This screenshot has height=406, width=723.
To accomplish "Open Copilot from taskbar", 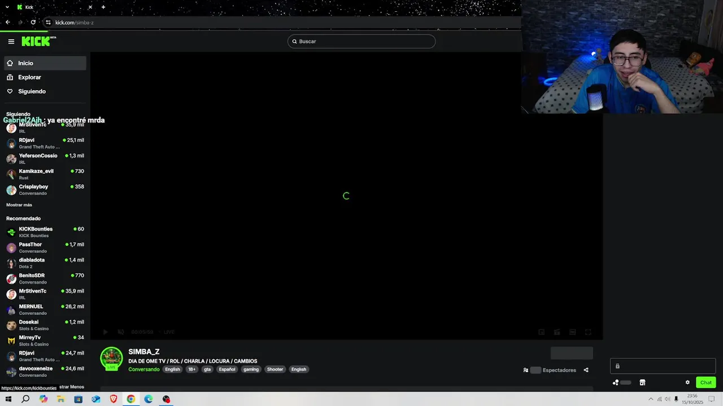I will pyautogui.click(x=43, y=399).
